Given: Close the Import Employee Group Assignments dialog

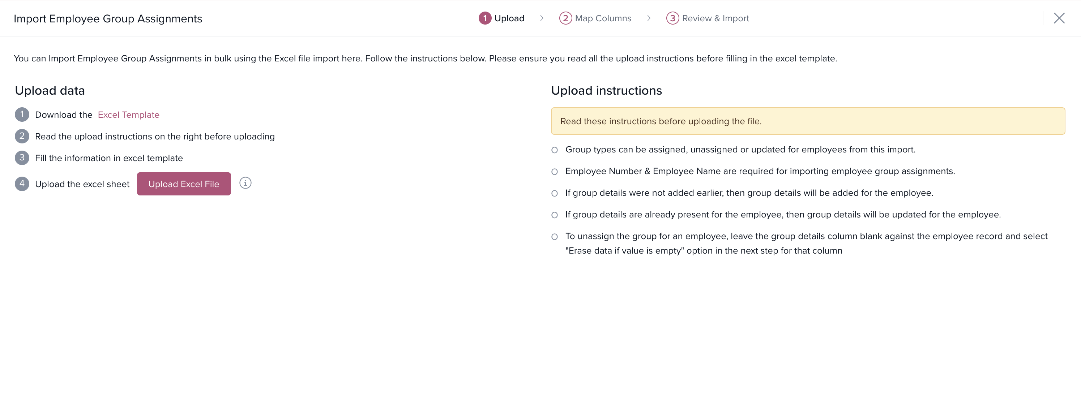Looking at the screenshot, I should [x=1059, y=18].
